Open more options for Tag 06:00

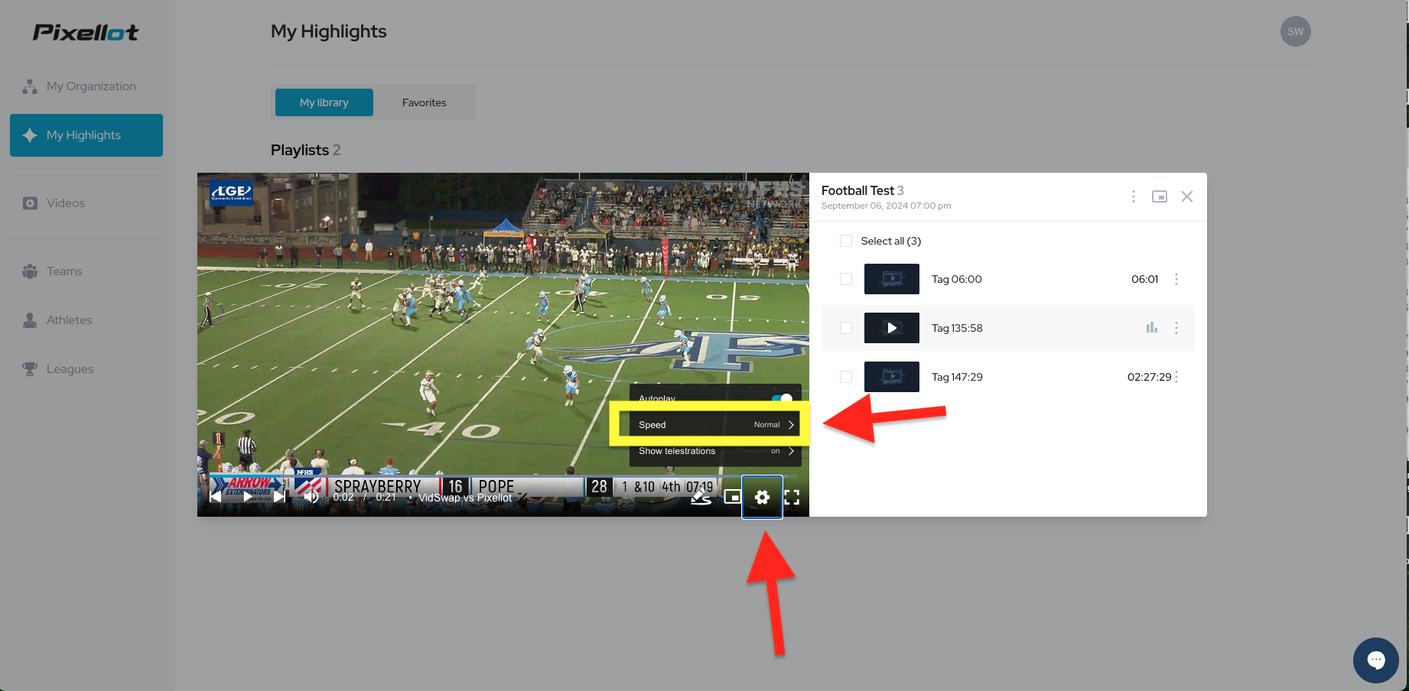click(x=1176, y=279)
